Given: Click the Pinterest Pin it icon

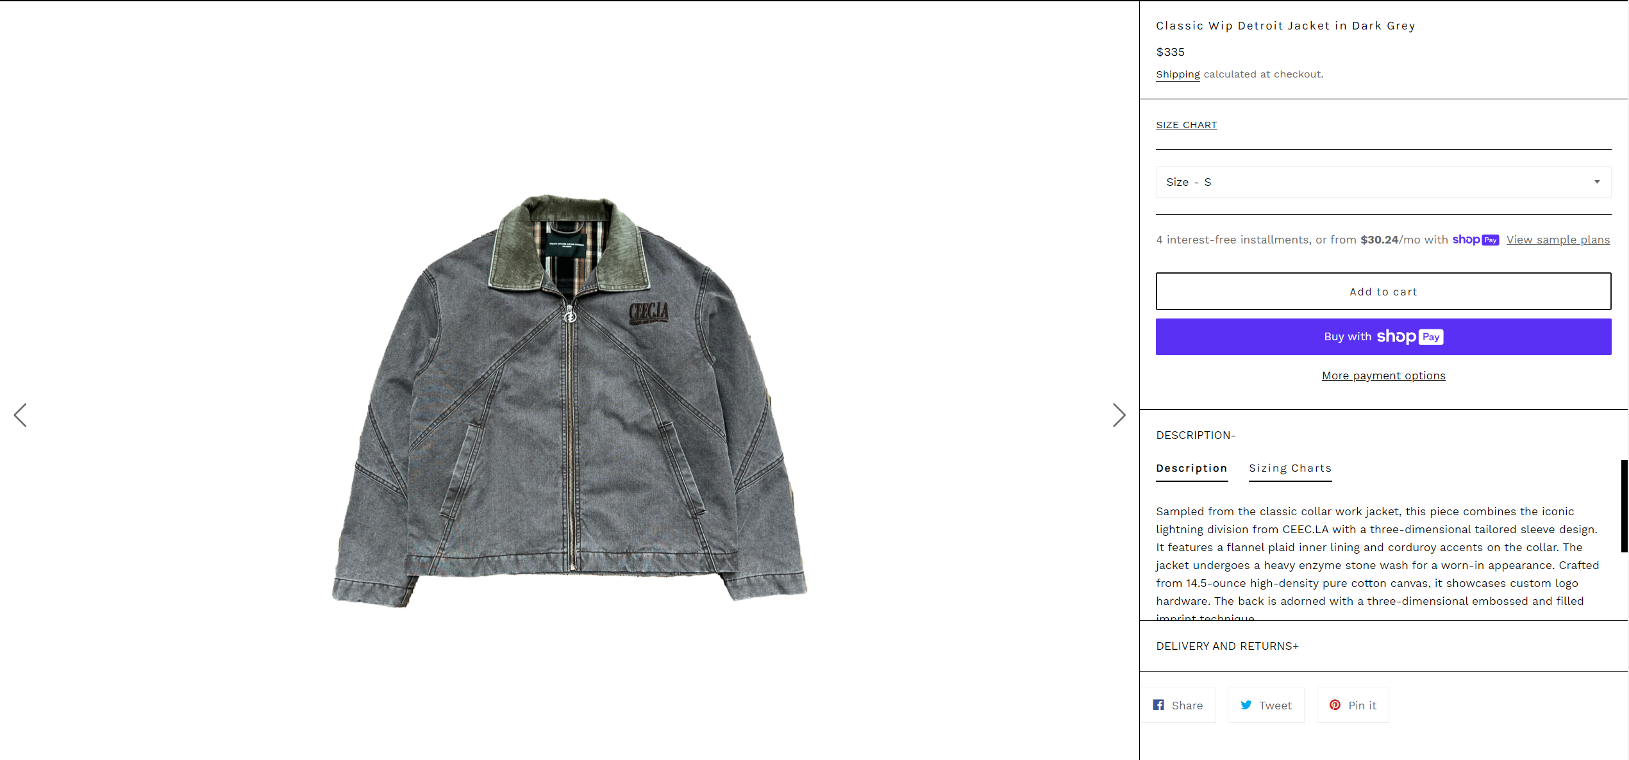Looking at the screenshot, I should (1335, 705).
